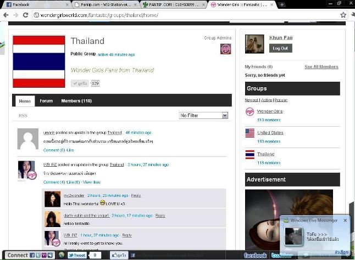Click WB_PIZ avatar on group update

[26, 170]
